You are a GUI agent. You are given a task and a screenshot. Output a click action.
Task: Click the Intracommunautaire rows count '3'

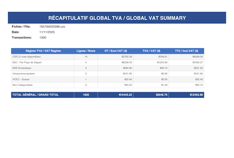tap(86, 74)
